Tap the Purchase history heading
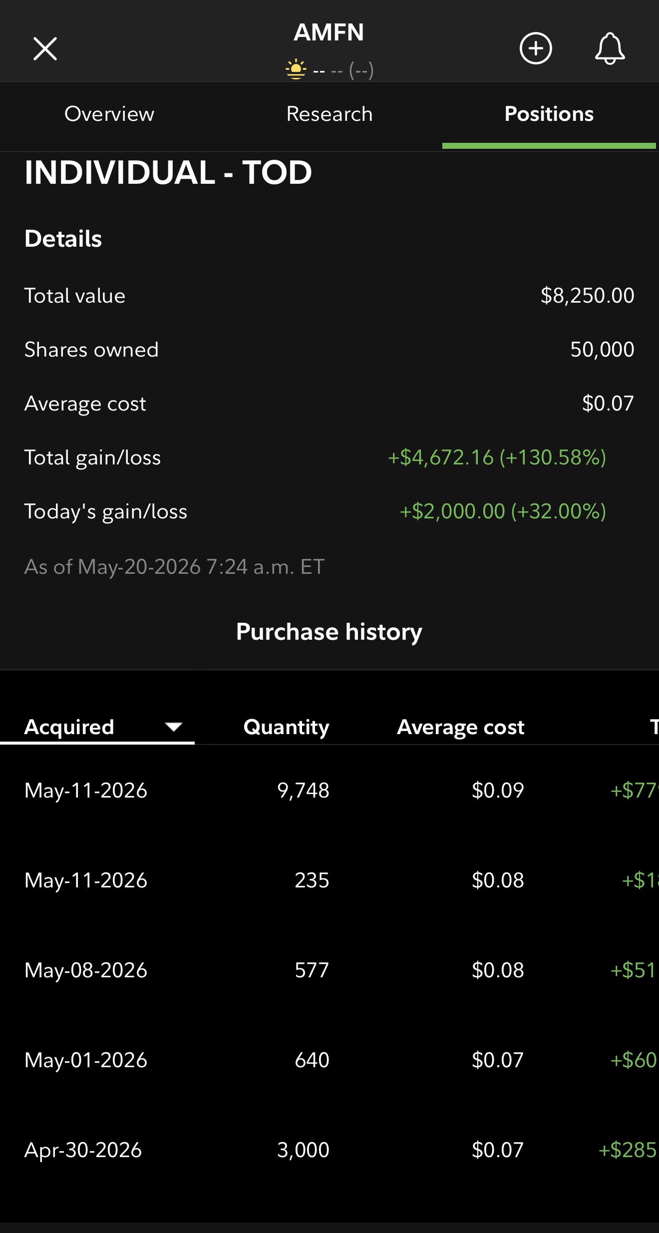 pos(329,632)
